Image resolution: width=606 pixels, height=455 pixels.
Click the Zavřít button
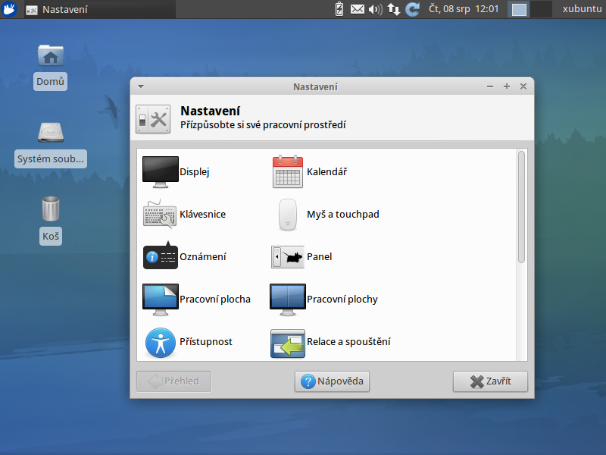coord(490,381)
